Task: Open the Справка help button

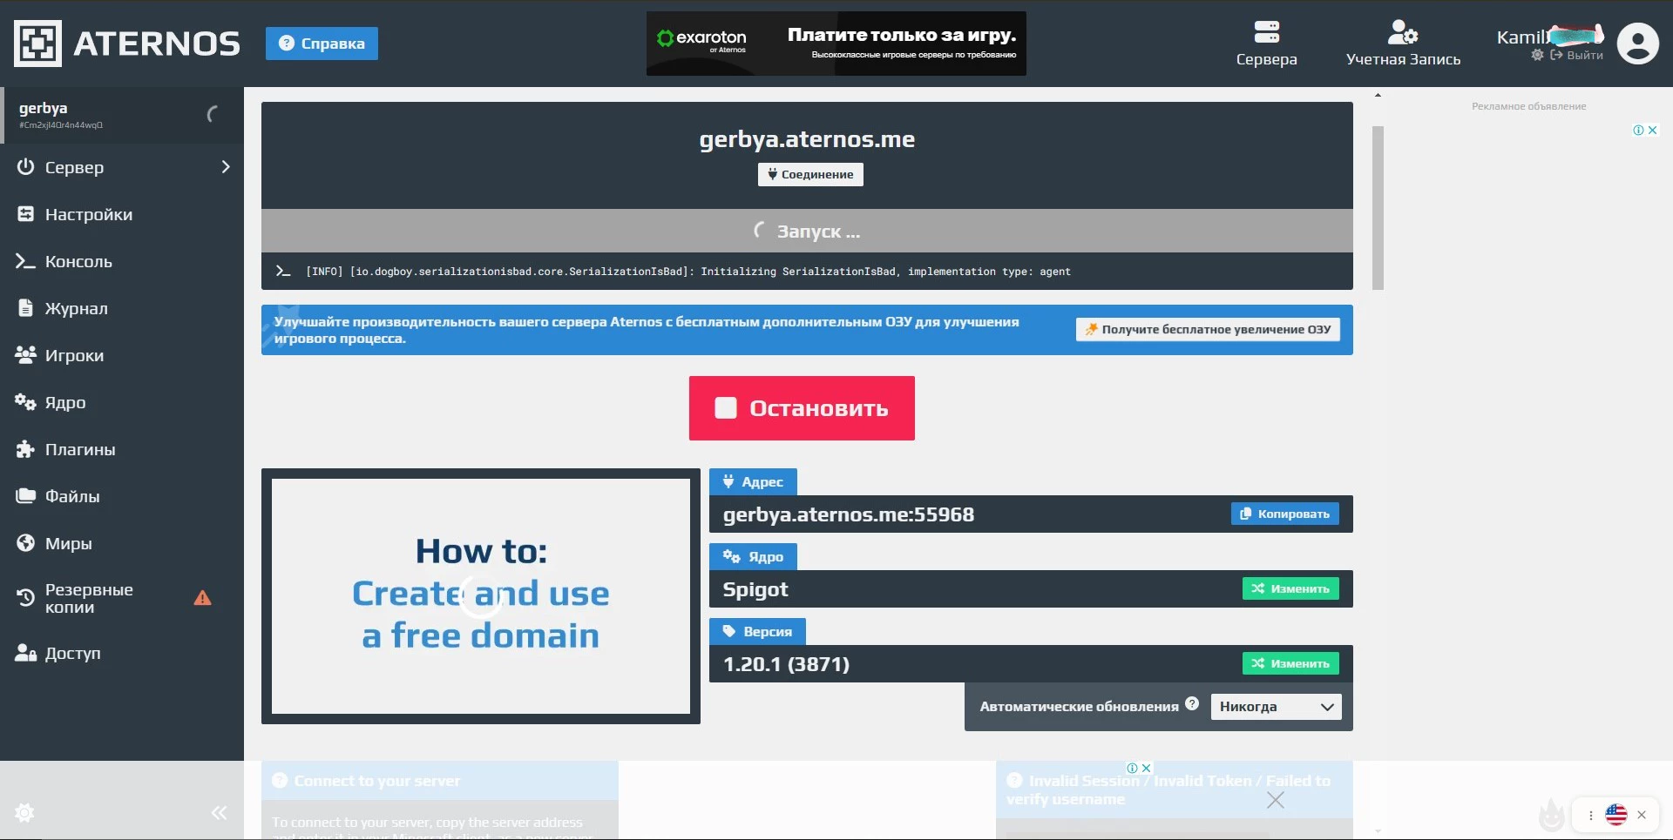Action: [322, 44]
